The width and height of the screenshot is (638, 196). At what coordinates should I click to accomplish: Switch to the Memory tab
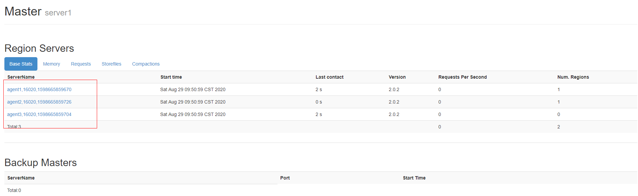pos(52,64)
